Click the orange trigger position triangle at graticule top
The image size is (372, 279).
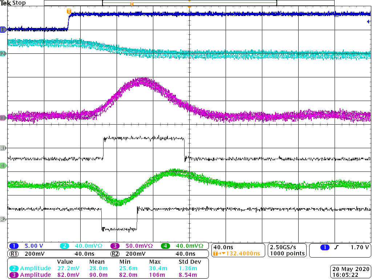189,7
